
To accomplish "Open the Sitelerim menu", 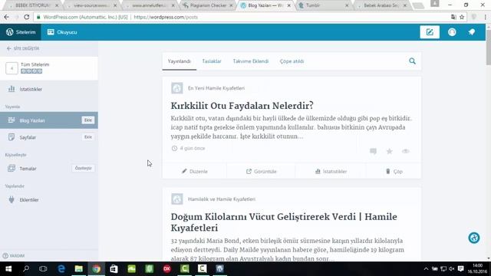I will 21,32.
